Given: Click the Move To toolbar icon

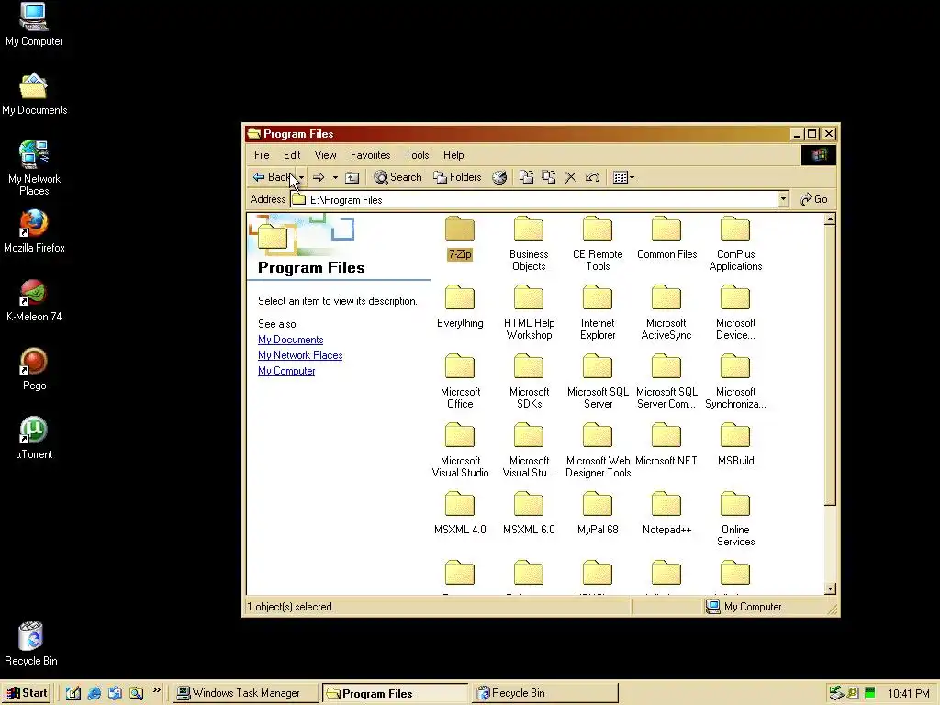Looking at the screenshot, I should click(526, 177).
